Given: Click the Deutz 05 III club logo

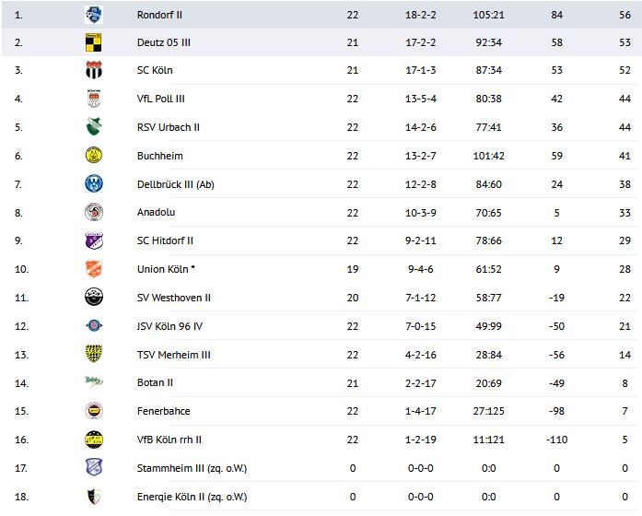Looking at the screenshot, I should pyautogui.click(x=94, y=42).
